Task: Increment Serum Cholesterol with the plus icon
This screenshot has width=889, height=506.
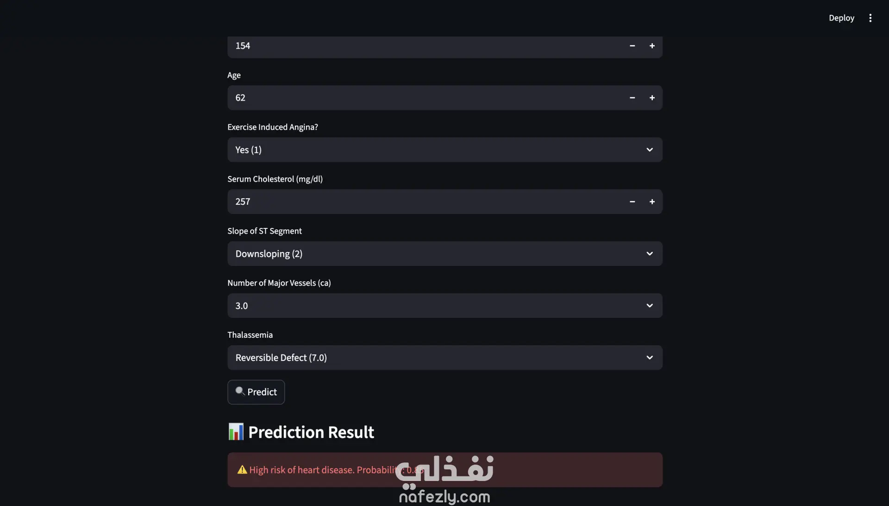Action: 652,202
